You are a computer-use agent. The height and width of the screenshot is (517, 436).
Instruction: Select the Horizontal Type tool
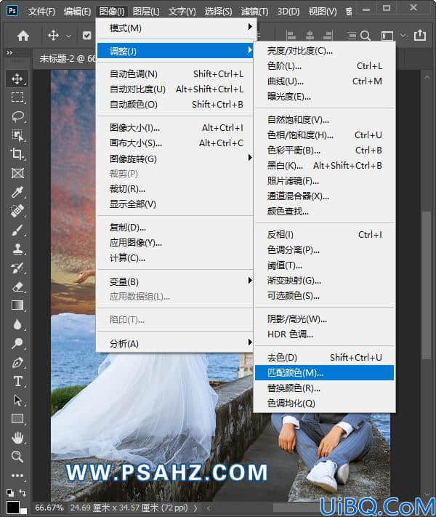pos(17,381)
